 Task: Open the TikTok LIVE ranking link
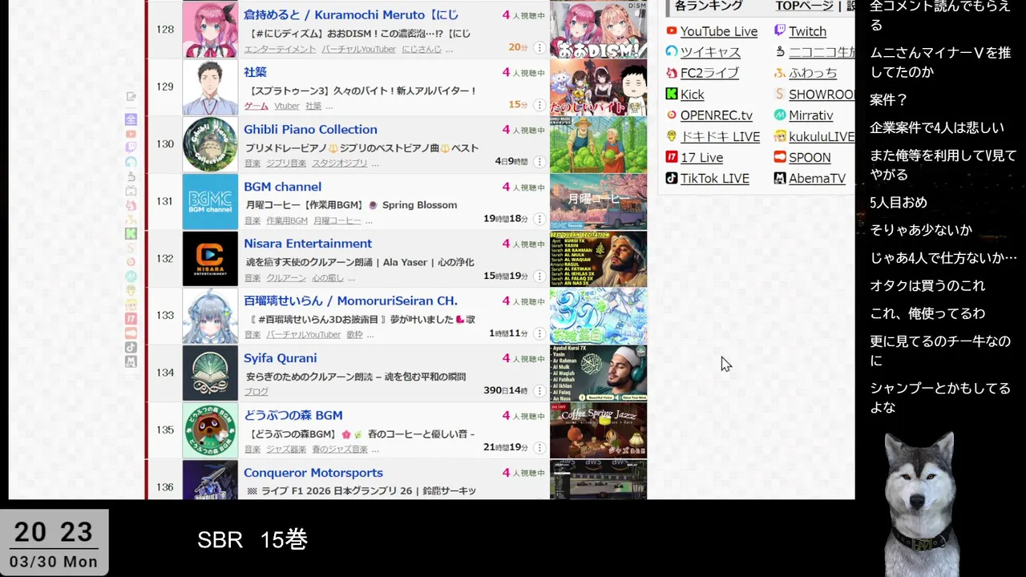(715, 178)
